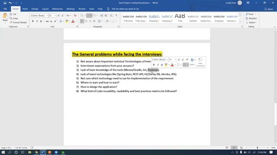Open the Font dialog launcher
This screenshot has height=155, width=277.
point(77,27)
